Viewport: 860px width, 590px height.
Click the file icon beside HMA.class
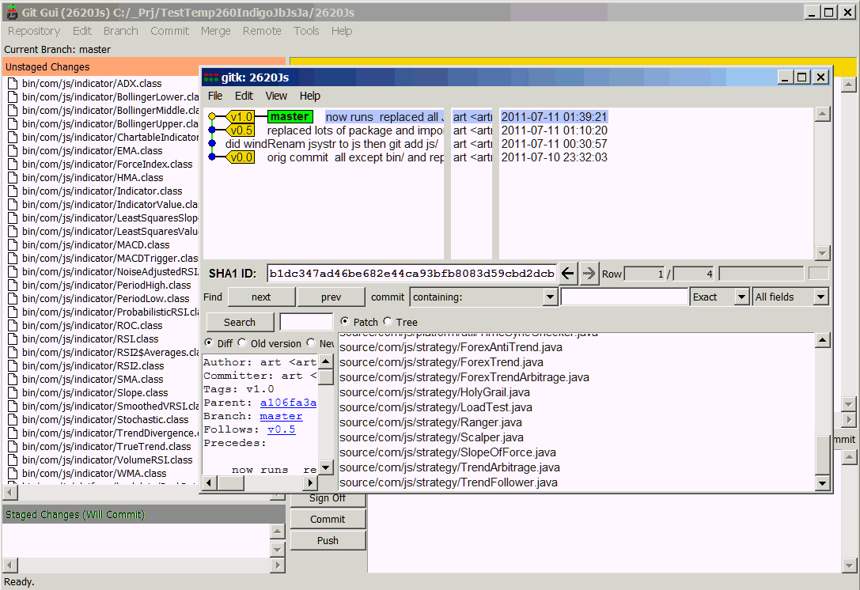(x=12, y=178)
